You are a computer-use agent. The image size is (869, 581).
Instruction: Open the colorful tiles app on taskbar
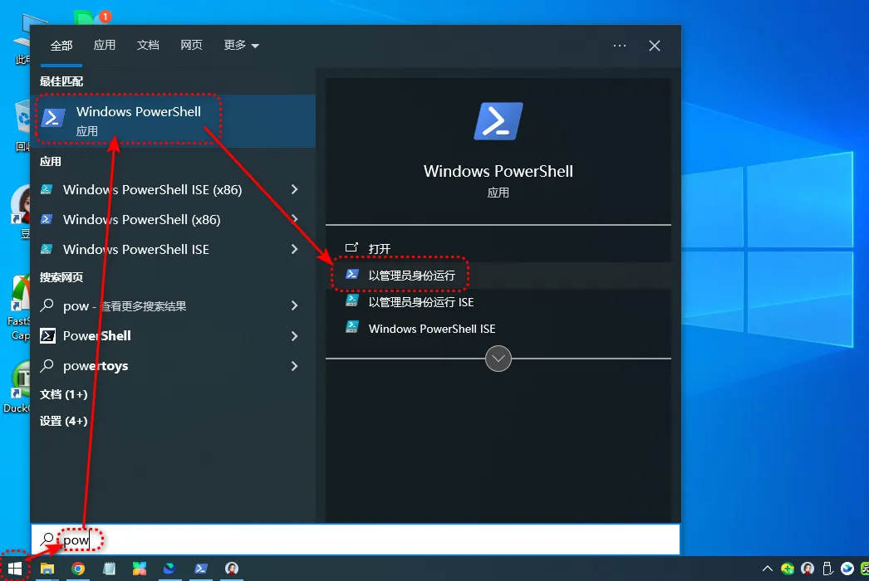coord(139,569)
